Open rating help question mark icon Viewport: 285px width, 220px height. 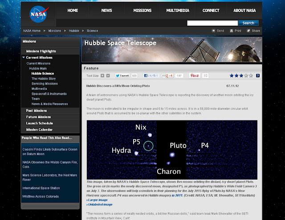258,76
